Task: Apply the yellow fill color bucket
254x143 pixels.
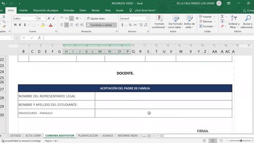Action: (43, 25)
